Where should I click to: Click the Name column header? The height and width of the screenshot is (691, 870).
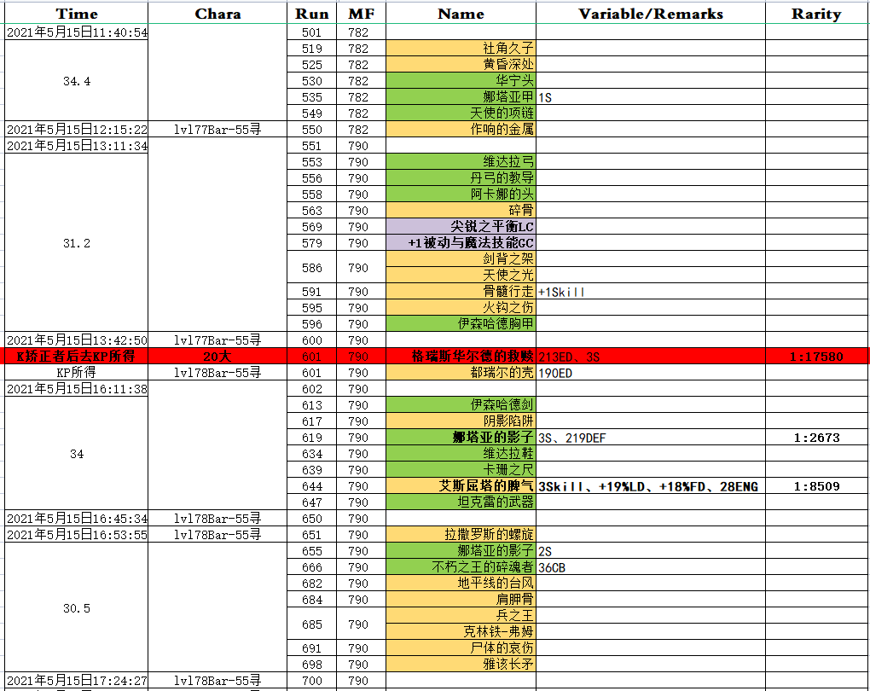(x=461, y=14)
